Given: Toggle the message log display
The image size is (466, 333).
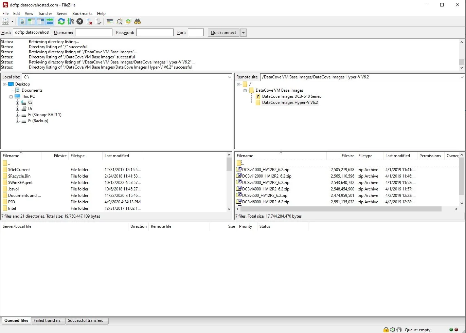Looking at the screenshot, I should [22, 21].
